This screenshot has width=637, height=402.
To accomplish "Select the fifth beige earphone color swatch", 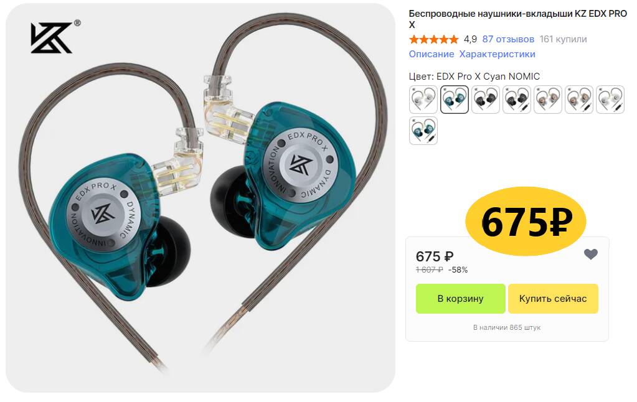I will [548, 100].
